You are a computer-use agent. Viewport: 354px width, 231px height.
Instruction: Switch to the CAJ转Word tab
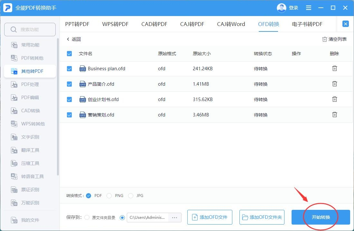(x=231, y=24)
